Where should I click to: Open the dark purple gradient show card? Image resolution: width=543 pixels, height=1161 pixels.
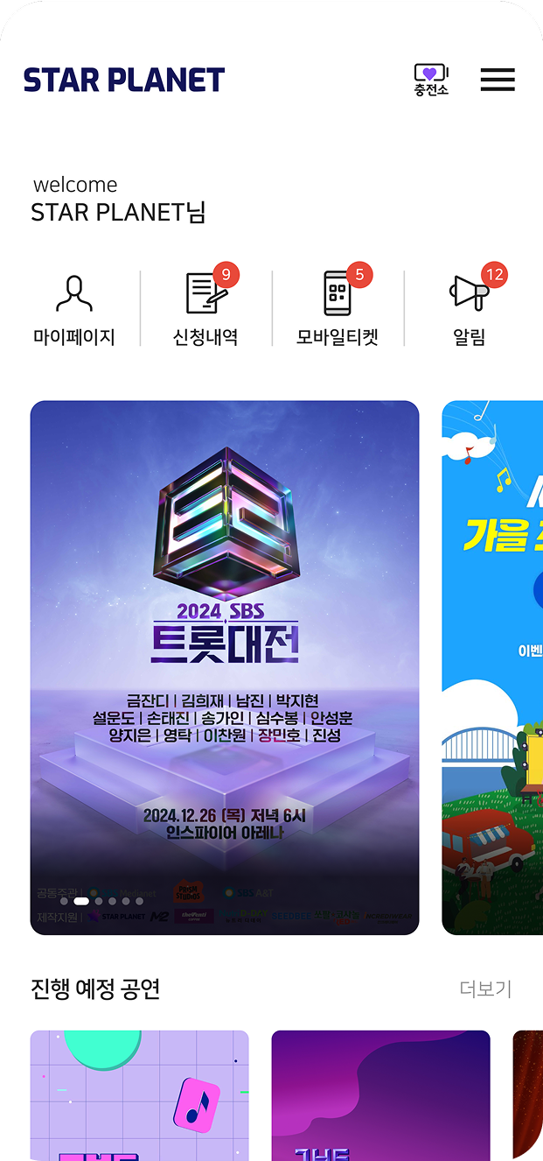coord(380,1095)
